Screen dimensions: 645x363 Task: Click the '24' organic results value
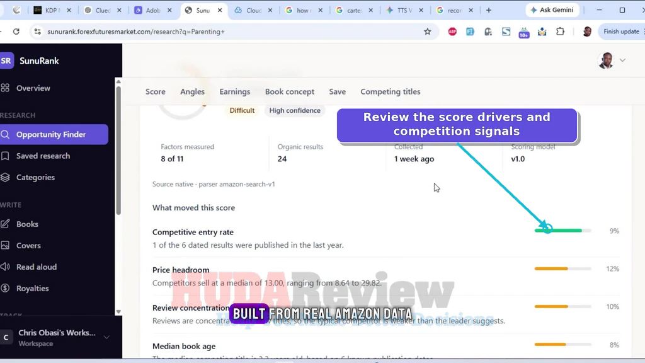click(282, 159)
